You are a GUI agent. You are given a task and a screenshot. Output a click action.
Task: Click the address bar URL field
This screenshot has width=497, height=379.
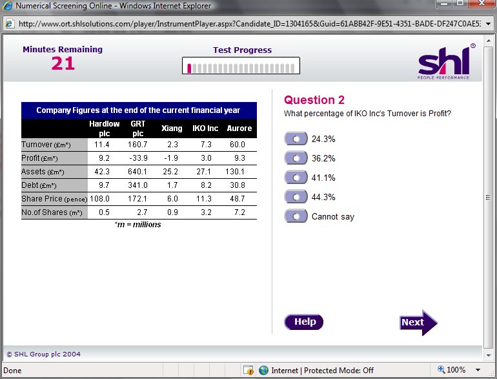[249, 24]
